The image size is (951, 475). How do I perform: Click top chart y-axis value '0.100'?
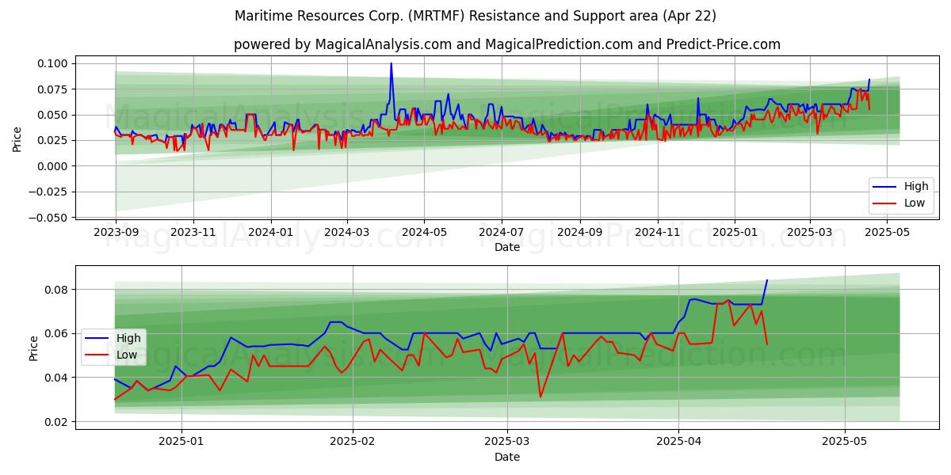52,63
